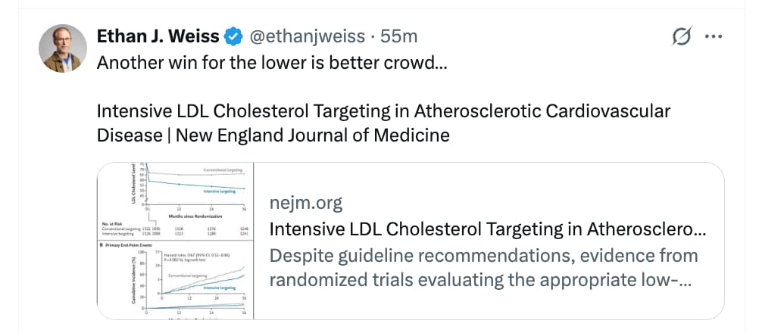Click 'Conventional targeting' label in upper chart

223,170
